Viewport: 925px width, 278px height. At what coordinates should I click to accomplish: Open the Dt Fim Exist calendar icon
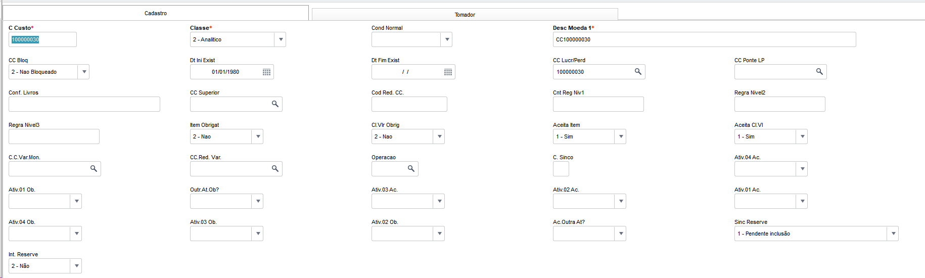[x=448, y=72]
